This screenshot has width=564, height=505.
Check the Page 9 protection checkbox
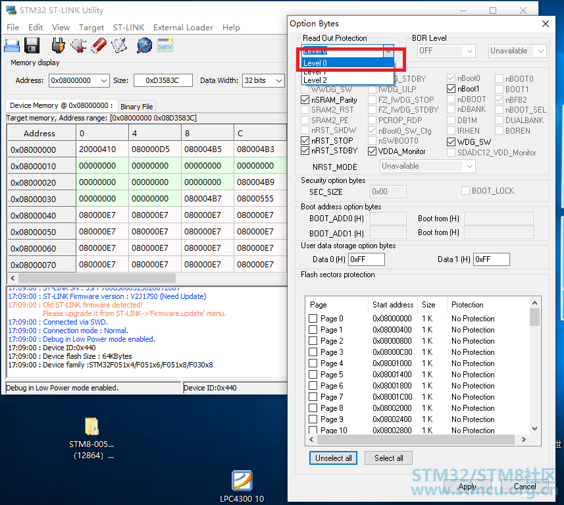click(313, 419)
